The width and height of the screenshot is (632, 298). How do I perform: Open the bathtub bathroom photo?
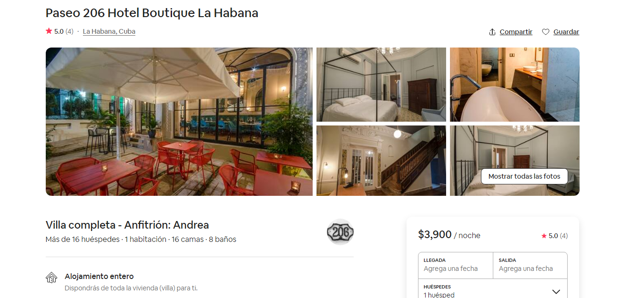click(515, 85)
